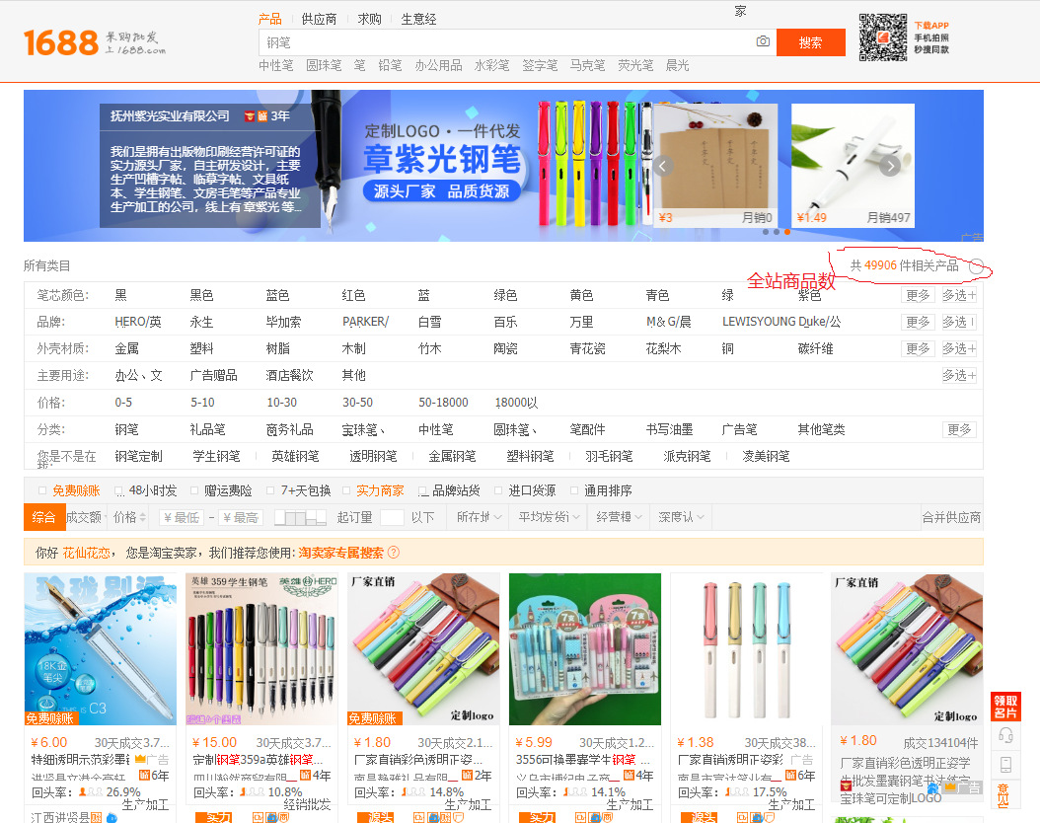Screen dimensions: 1040x823
Task: Open customer service headset sidebar icon
Action: coord(1005,735)
